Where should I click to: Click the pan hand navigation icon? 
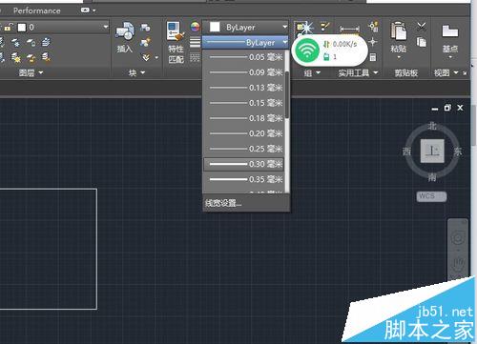[x=458, y=264]
